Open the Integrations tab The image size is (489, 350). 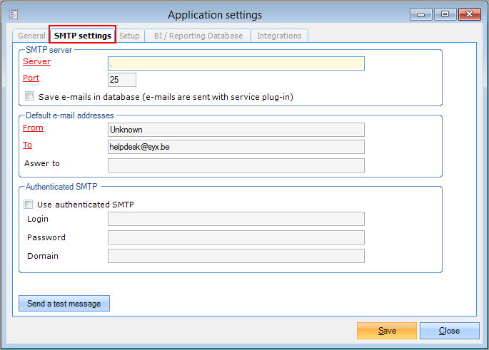pos(279,36)
